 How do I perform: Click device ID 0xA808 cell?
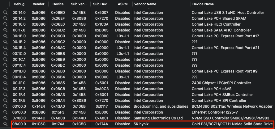pyautogui.click(x=58, y=118)
